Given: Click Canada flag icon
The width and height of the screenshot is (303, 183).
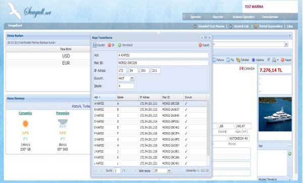Looking at the screenshot, I should (241, 68).
